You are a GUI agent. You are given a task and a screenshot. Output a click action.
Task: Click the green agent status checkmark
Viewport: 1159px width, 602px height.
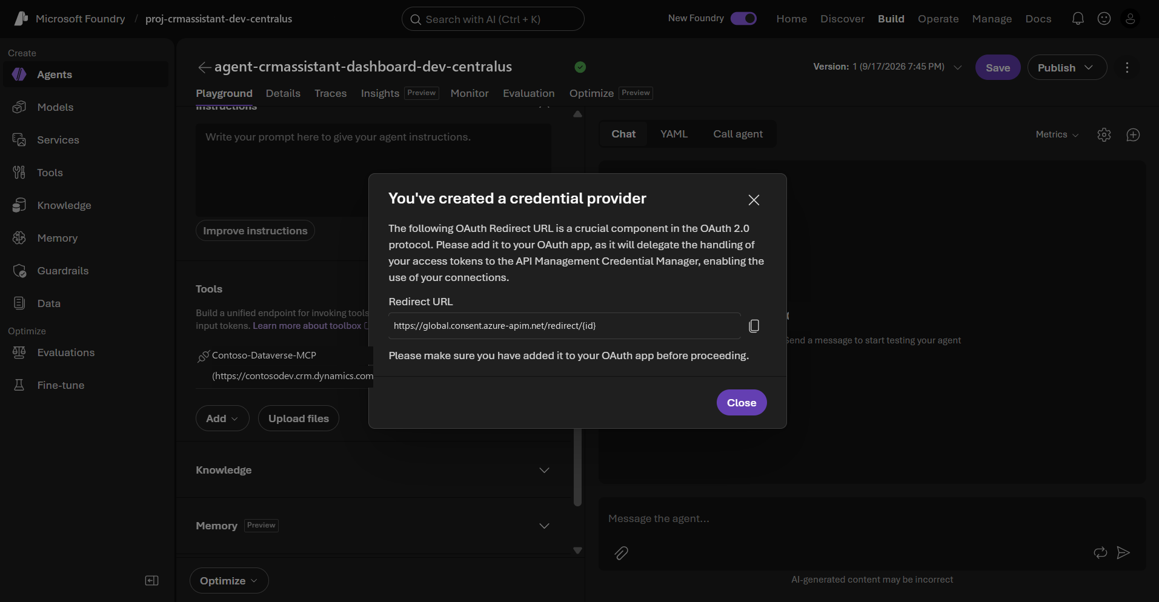point(580,67)
